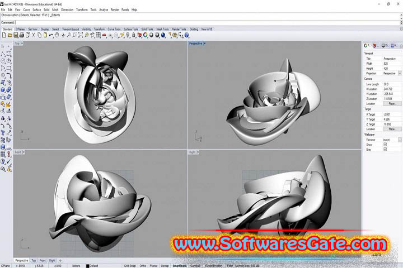Open the Analyze menu
This screenshot has height=268, width=403.
click(x=104, y=9)
